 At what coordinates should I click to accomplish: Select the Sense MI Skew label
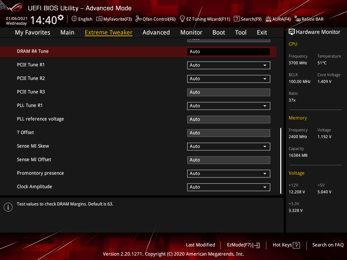[x=33, y=146]
